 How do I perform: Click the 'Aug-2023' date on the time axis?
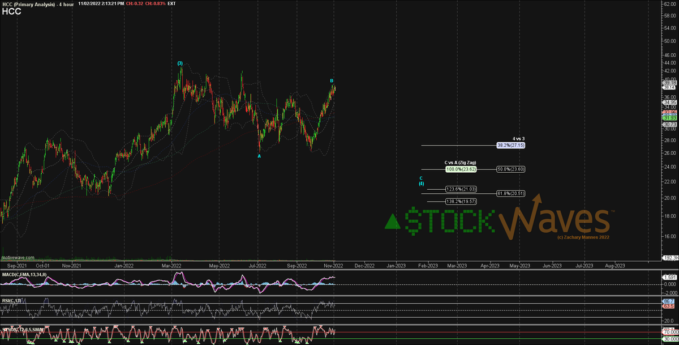tap(616, 265)
